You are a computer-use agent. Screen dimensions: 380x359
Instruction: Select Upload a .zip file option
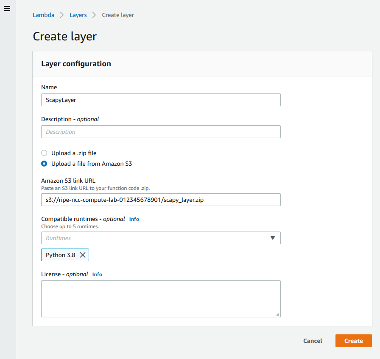[44, 153]
